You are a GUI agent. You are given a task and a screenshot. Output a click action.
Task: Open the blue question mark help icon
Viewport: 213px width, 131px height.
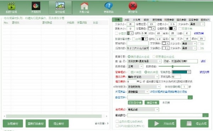pos(109,8)
